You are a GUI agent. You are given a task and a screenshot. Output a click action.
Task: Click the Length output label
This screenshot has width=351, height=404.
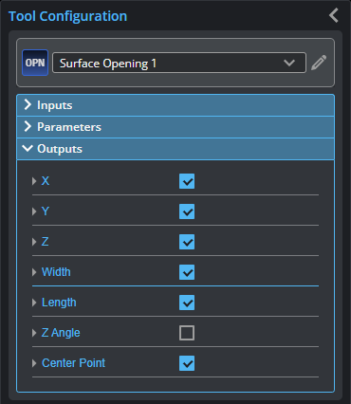coord(59,303)
